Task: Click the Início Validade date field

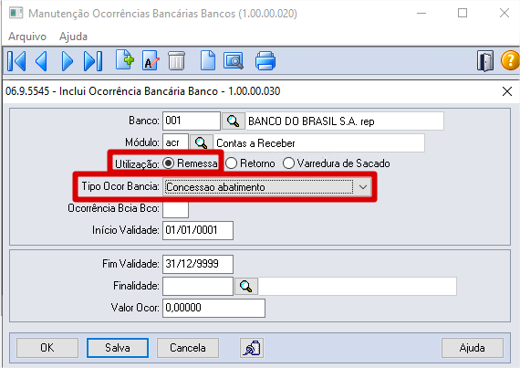Action: (x=198, y=230)
